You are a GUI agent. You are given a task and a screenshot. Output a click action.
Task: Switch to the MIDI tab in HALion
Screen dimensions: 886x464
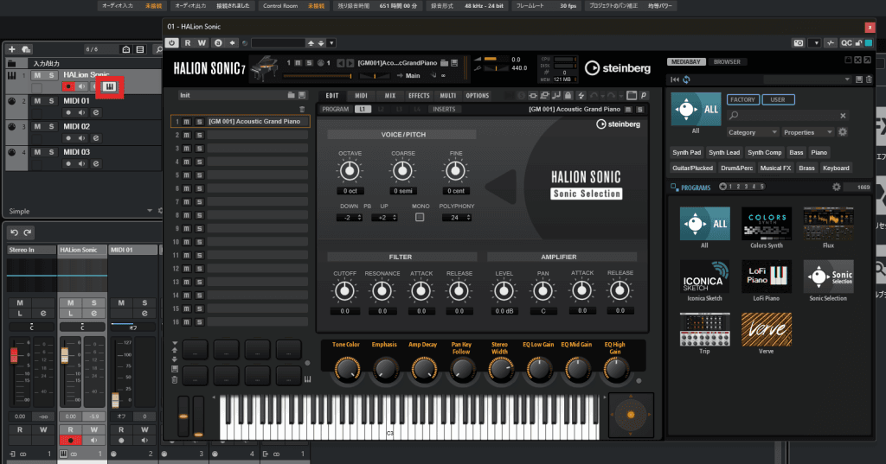361,95
